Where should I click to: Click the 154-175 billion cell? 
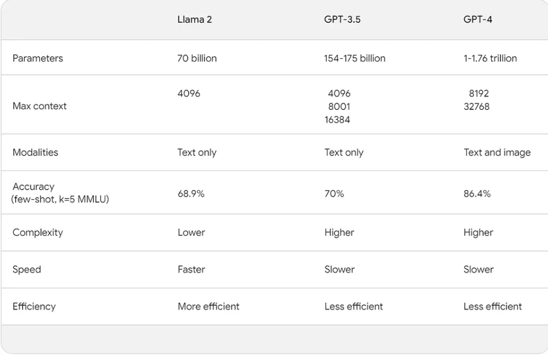click(355, 58)
